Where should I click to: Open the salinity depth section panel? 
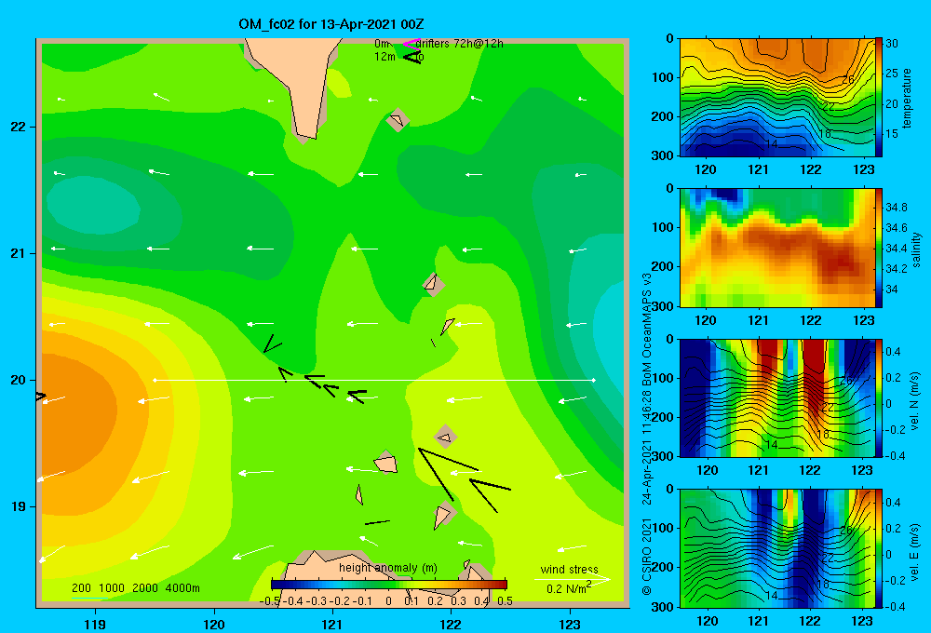coord(777,248)
